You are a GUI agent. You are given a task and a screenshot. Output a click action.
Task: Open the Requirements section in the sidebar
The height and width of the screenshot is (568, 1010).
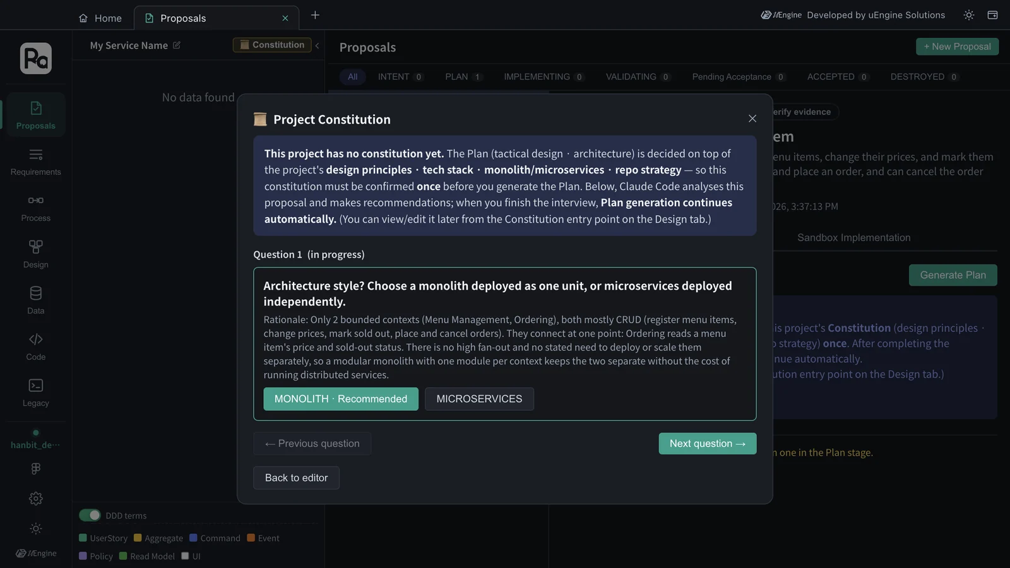click(36, 162)
